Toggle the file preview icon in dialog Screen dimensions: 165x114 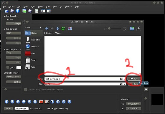[70, 28]
